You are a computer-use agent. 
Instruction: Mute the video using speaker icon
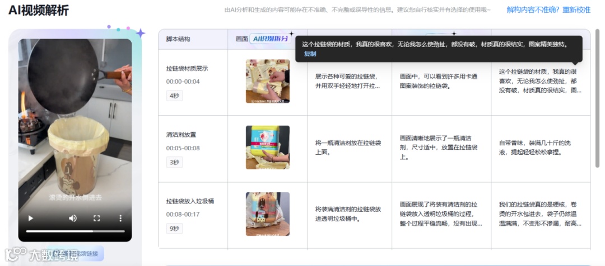click(72, 218)
